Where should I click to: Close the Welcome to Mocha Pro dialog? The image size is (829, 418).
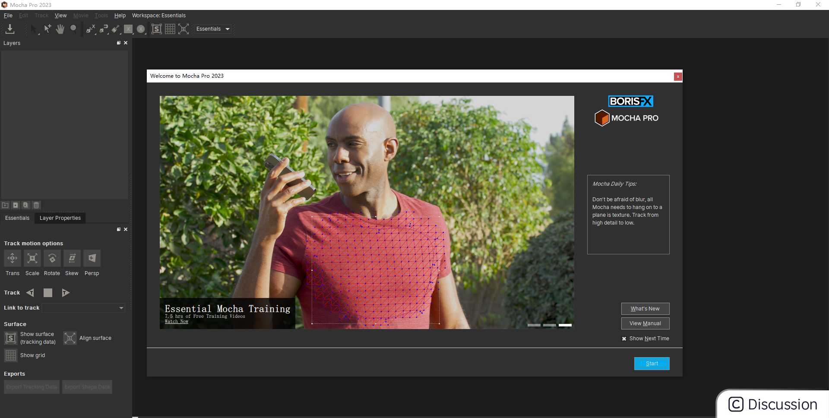click(678, 76)
